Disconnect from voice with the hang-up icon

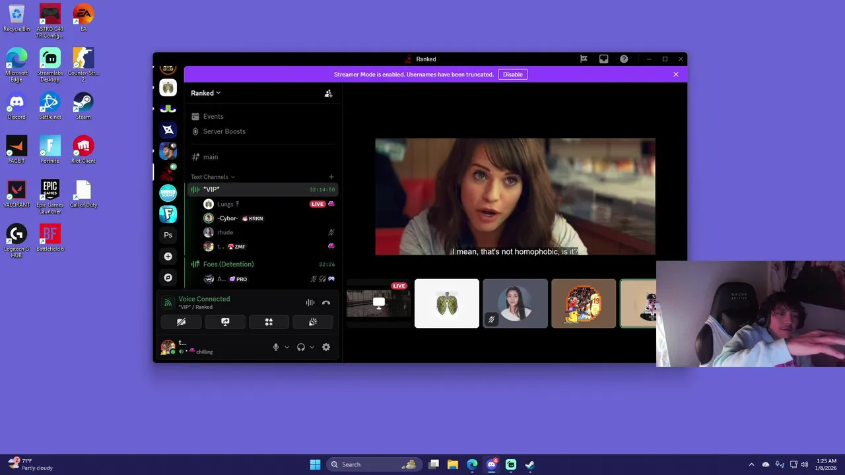pyautogui.click(x=325, y=303)
